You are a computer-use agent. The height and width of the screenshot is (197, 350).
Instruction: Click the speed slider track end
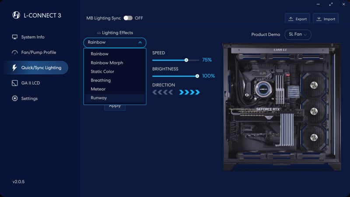(198, 60)
